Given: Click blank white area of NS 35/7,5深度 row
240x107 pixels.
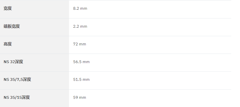Looking at the screenshot, I should tap(161, 80).
